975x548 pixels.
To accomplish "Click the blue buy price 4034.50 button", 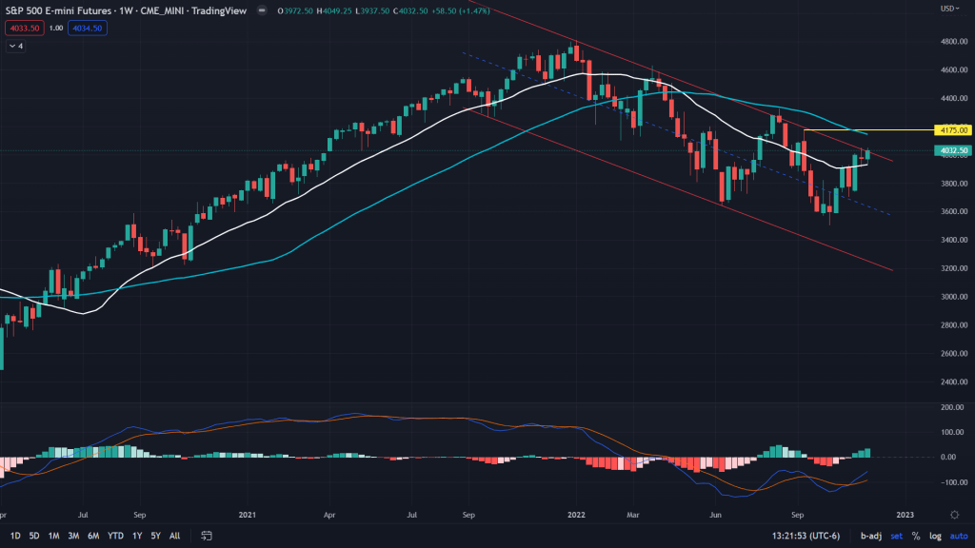I will pos(87,29).
